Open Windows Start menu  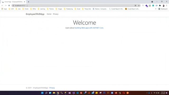coord(42,93)
